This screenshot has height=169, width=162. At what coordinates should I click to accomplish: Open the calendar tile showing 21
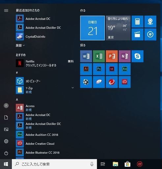[93, 28]
